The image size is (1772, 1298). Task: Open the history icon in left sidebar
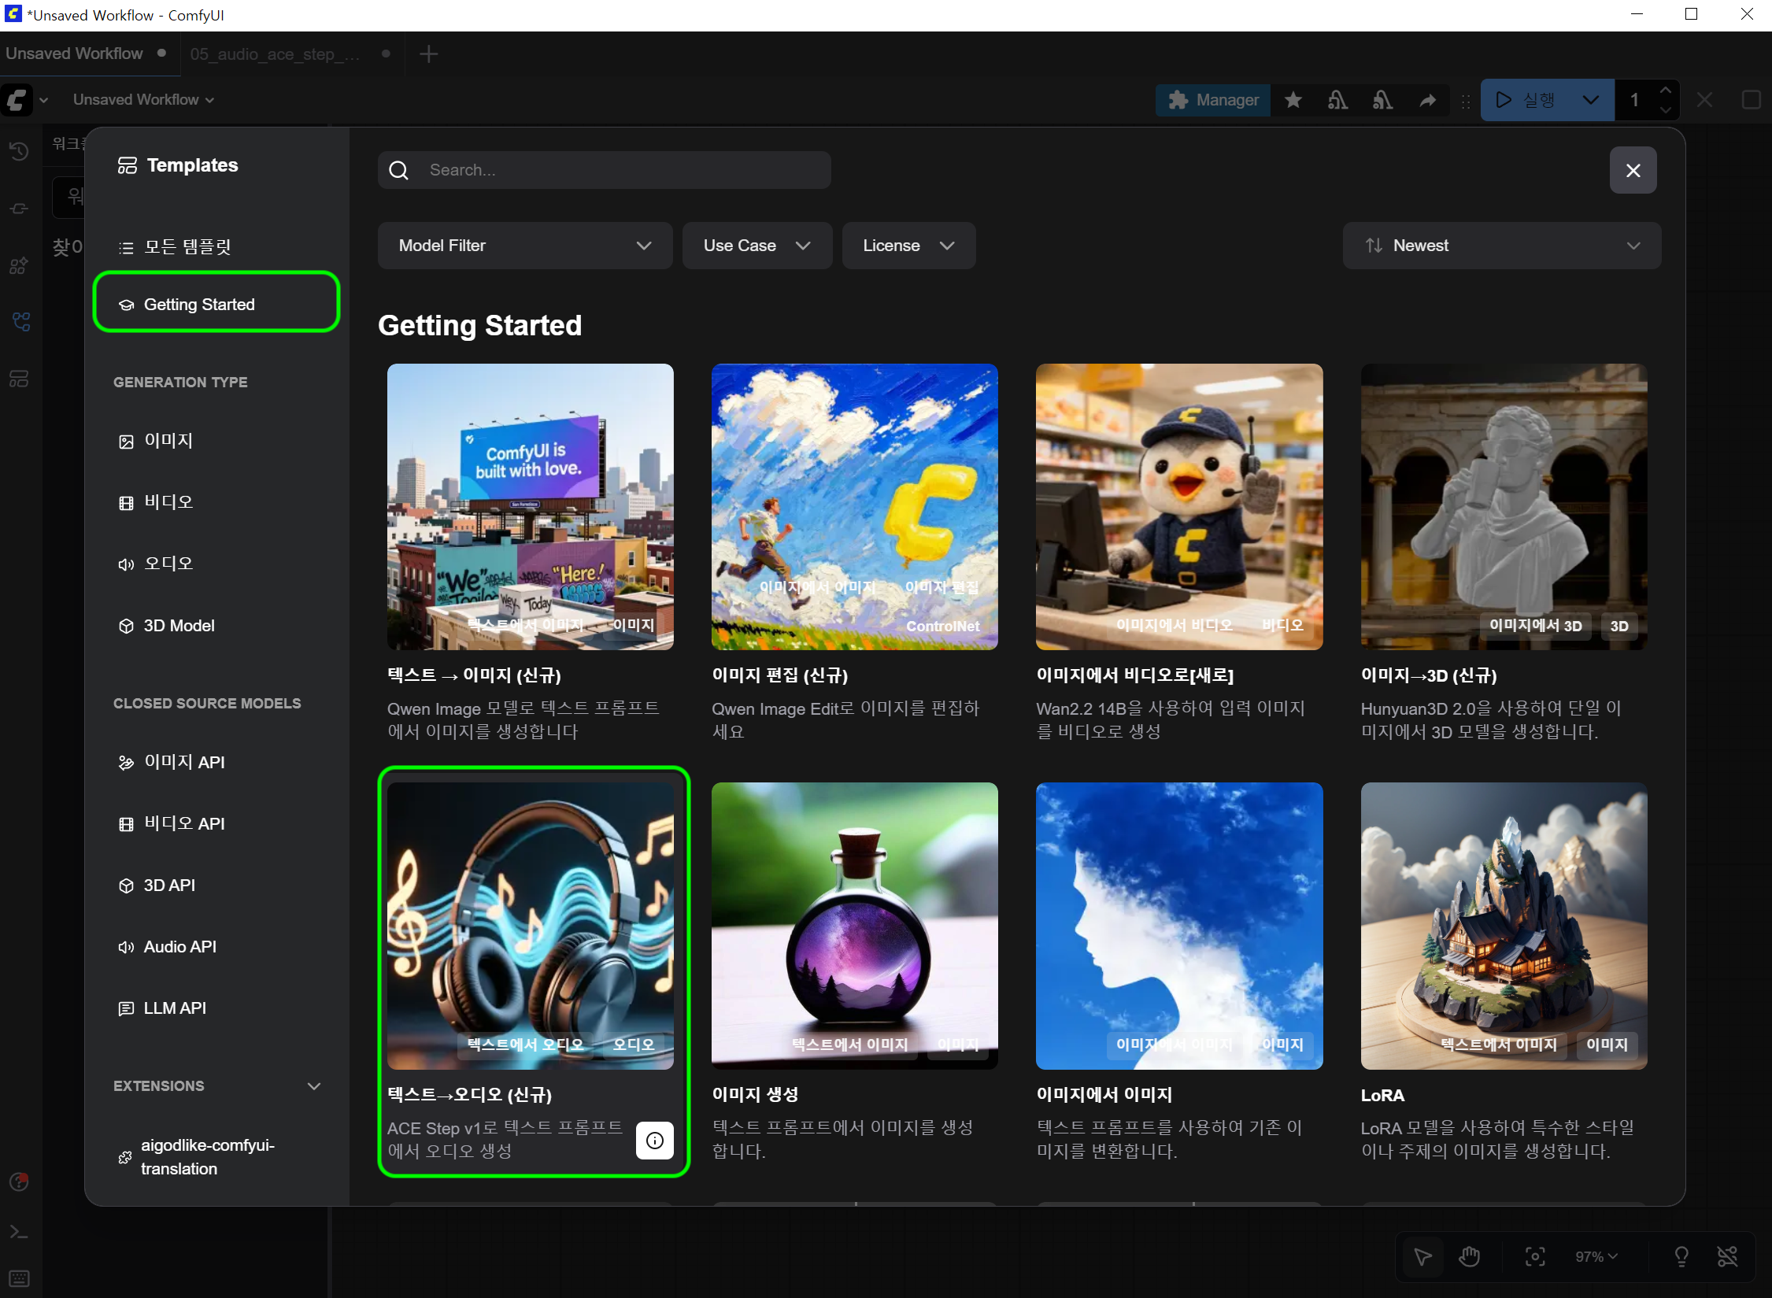pyautogui.click(x=19, y=150)
